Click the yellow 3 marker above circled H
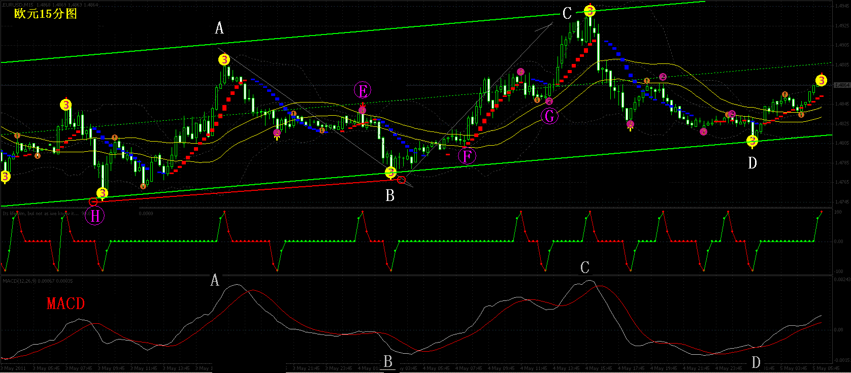Screen dimensions: 851x373 (103, 193)
